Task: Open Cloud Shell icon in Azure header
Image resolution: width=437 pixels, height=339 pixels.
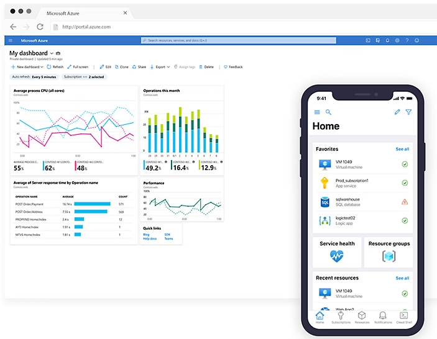Action: click(x=368, y=40)
